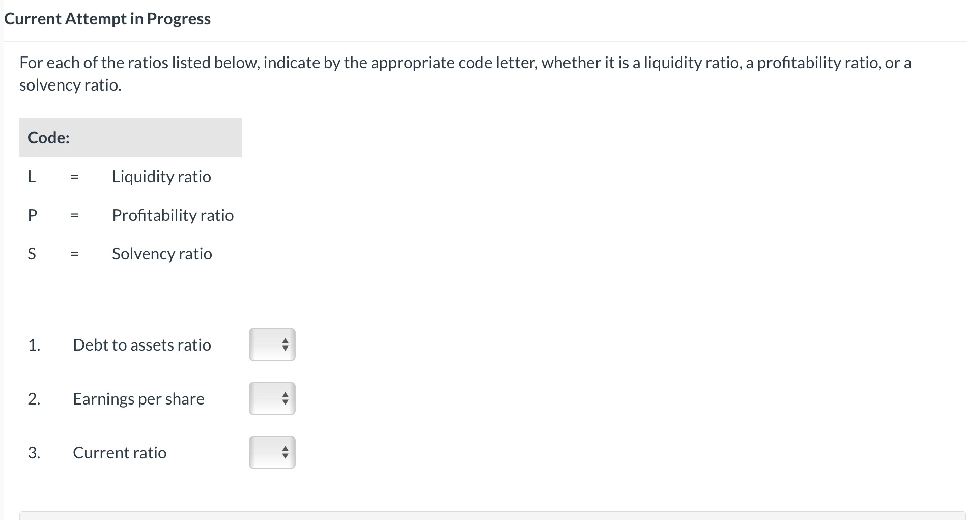
Task: Click the Earnings per share text
Action: 138,399
